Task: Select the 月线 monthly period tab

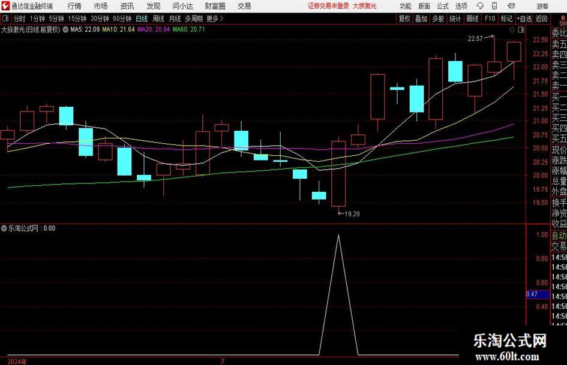Action: click(175, 19)
